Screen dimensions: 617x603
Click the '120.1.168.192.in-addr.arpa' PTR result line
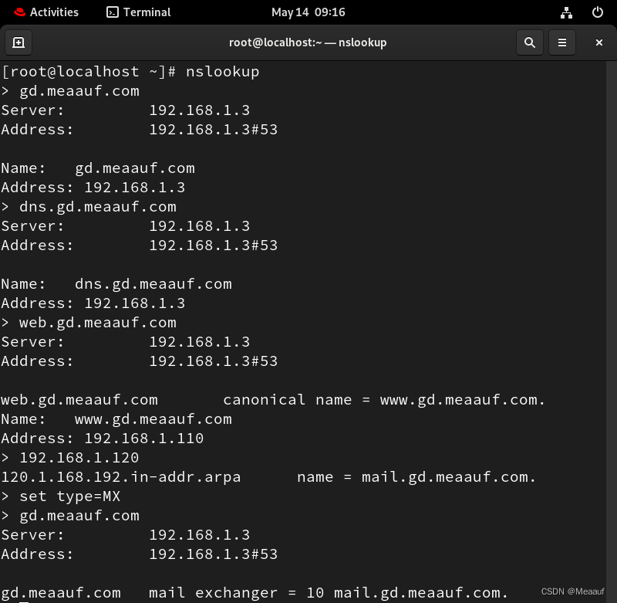(268, 477)
